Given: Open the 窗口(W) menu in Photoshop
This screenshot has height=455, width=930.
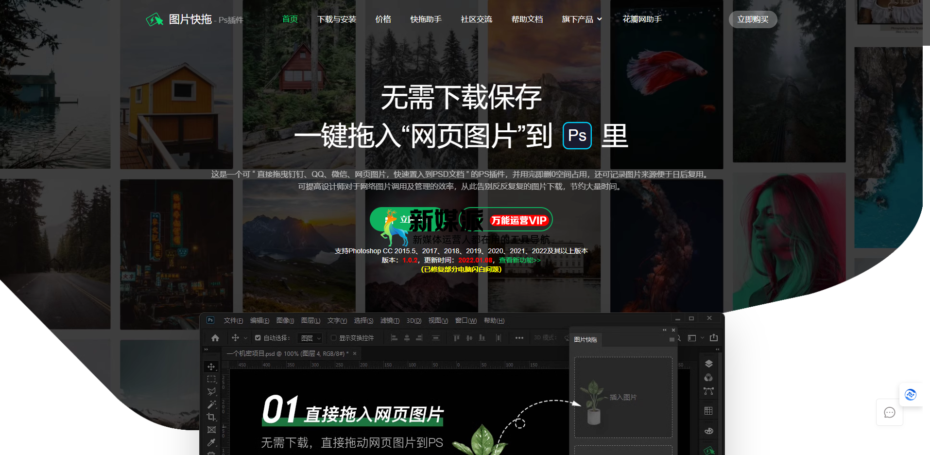Looking at the screenshot, I should tap(466, 320).
